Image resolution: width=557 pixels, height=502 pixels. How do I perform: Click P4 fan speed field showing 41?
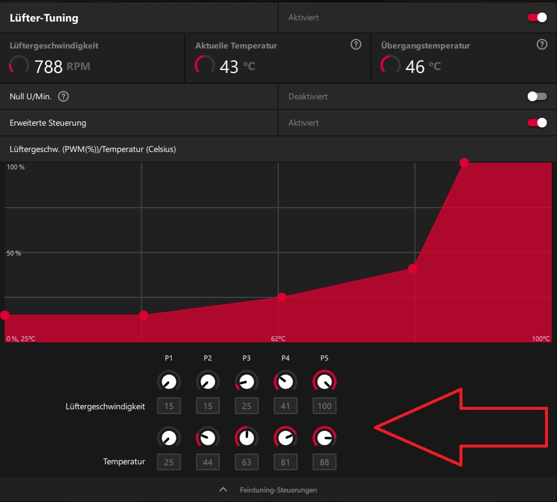point(285,406)
